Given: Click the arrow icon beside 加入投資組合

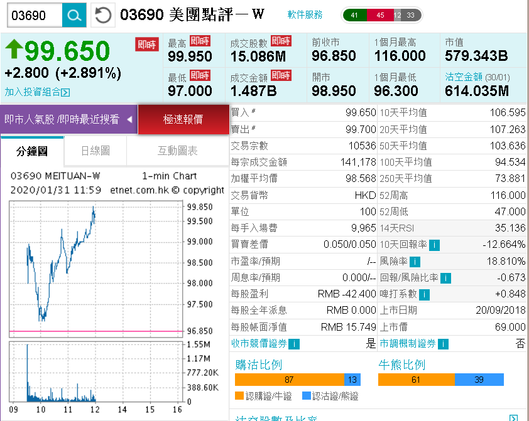Looking at the screenshot, I should tap(66, 92).
